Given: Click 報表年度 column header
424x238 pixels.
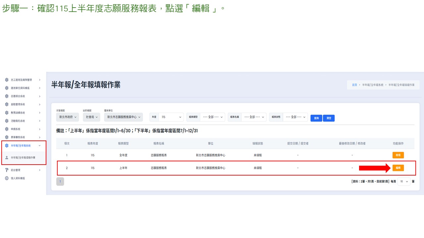Looking at the screenshot, I should click(x=92, y=143).
